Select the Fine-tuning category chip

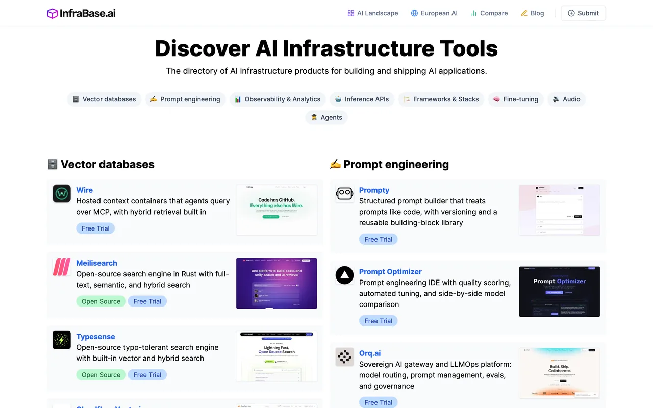515,99
